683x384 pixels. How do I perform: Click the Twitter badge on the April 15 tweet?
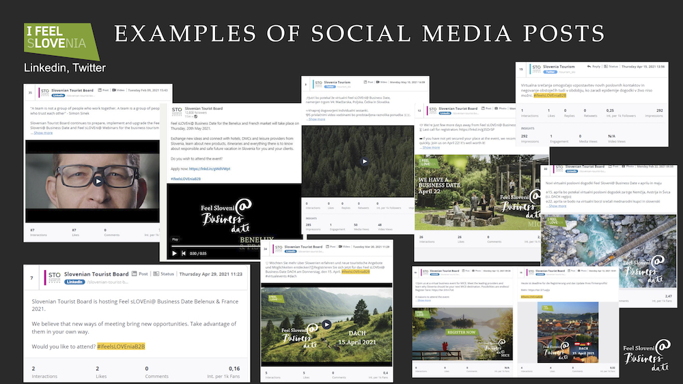coord(551,72)
